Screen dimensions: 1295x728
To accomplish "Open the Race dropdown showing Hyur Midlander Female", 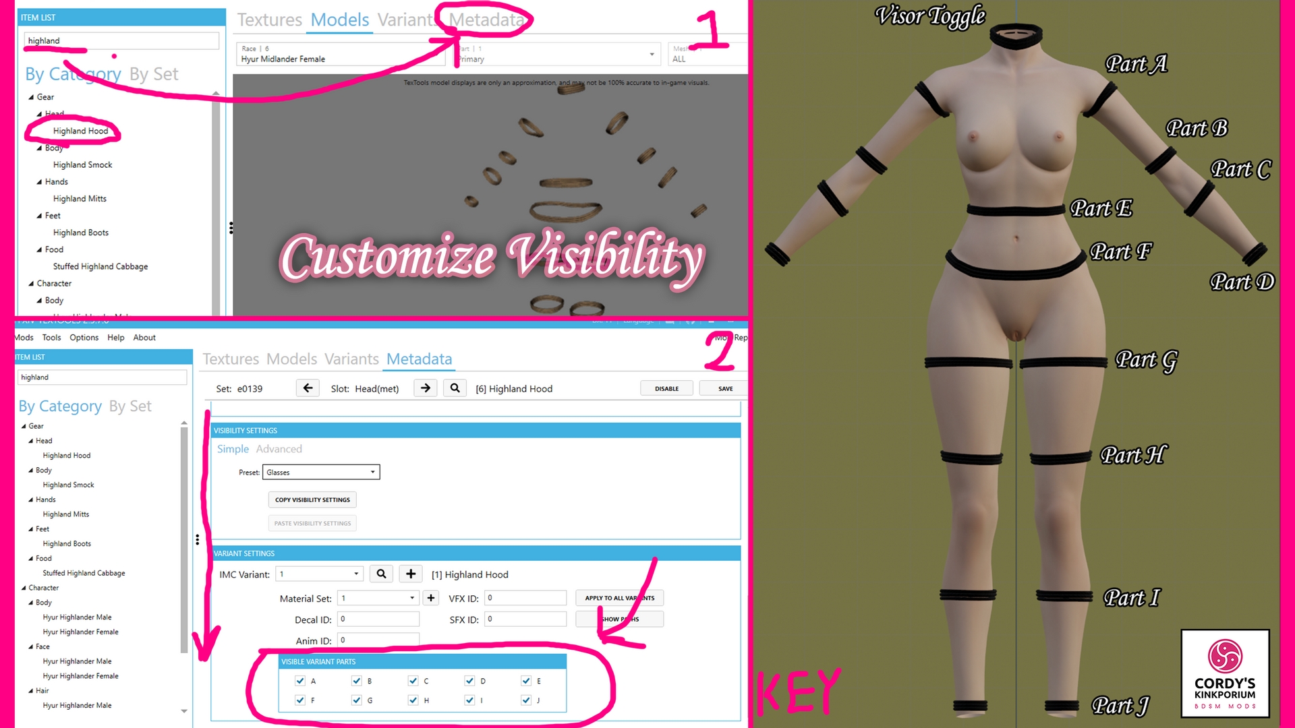I will pos(341,54).
